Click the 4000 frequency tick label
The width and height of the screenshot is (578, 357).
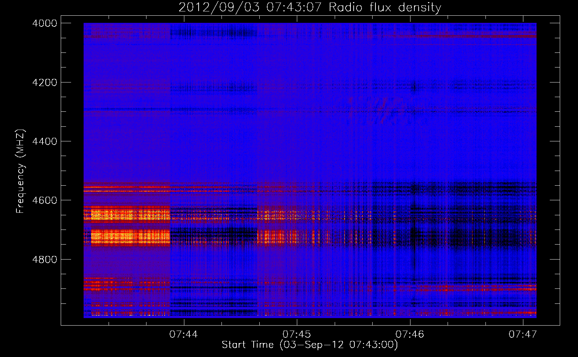(x=45, y=23)
